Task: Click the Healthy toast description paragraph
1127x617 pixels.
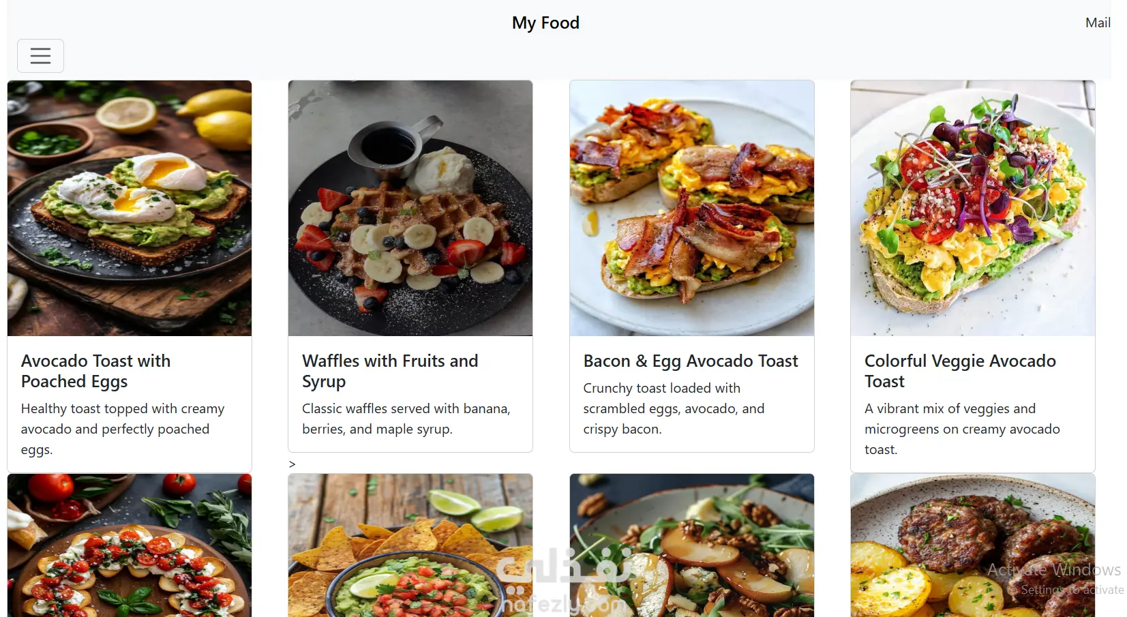Action: coord(123,429)
